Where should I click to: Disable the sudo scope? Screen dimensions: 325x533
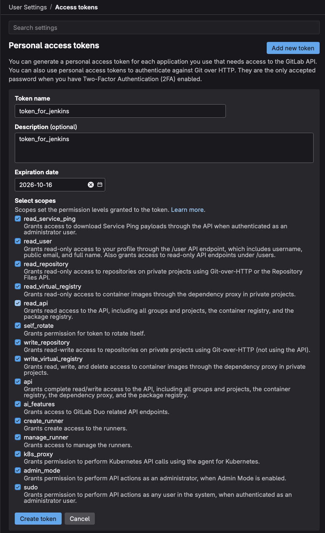point(18,487)
